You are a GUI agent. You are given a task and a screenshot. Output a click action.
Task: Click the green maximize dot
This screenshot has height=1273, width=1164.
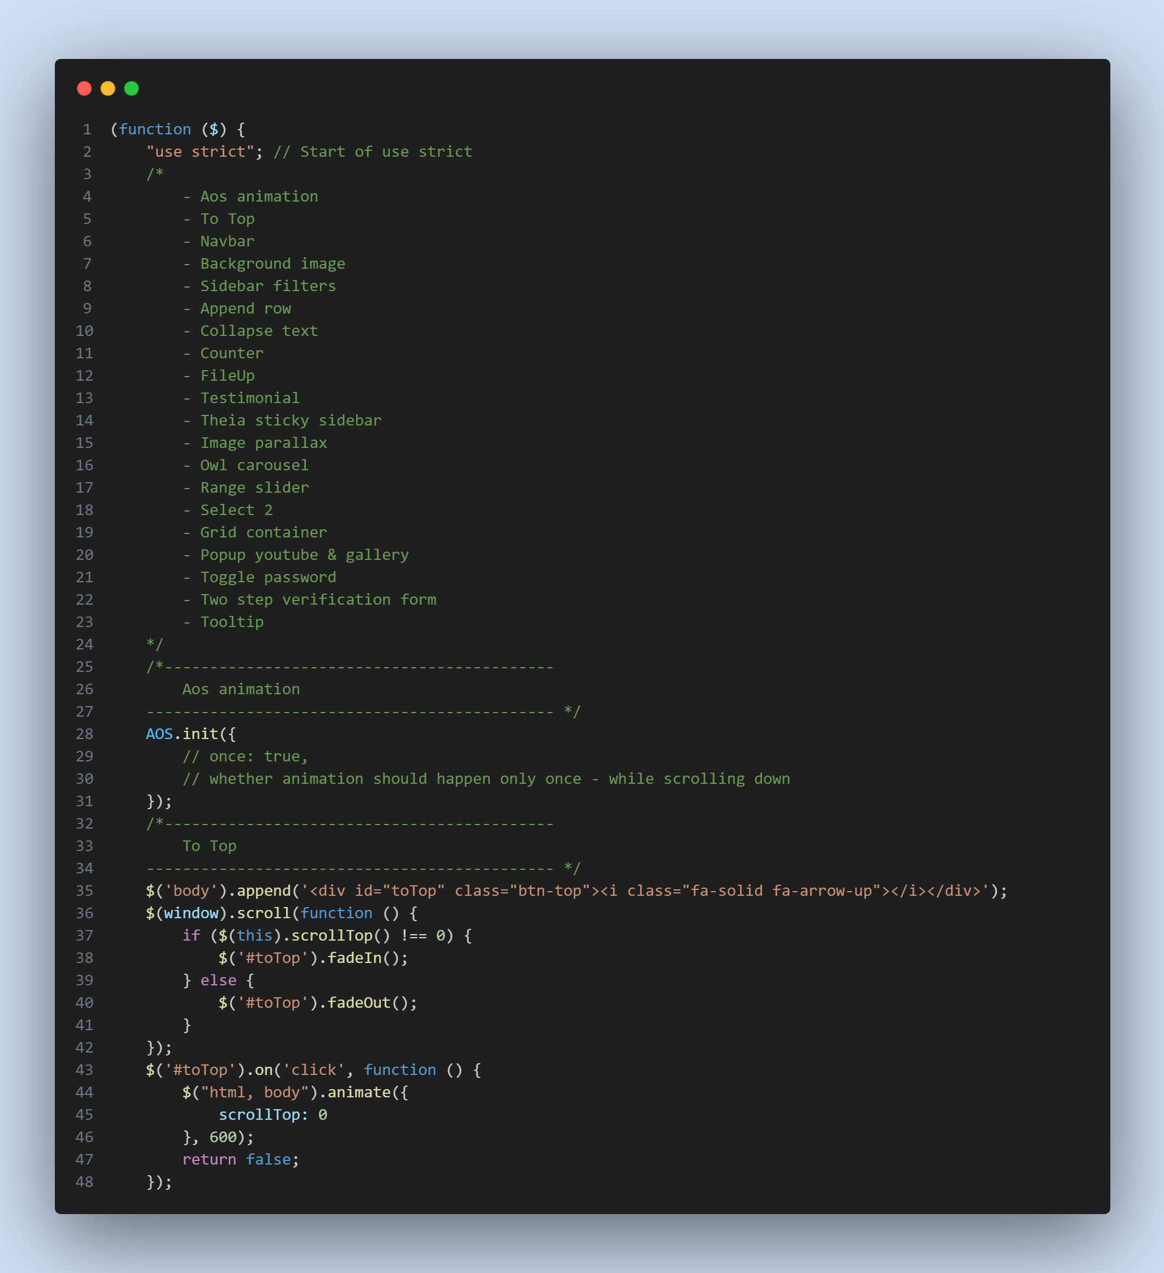pos(131,88)
